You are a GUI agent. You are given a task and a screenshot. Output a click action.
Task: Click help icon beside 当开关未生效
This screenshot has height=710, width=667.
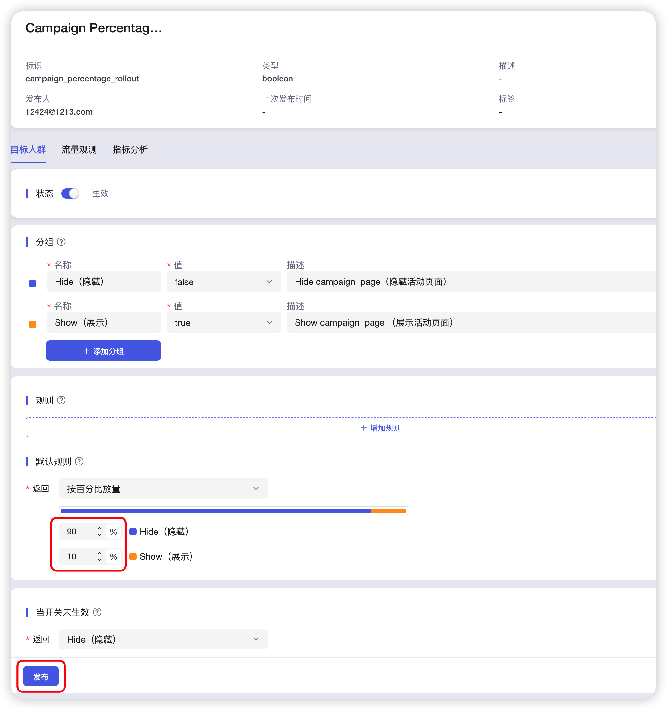click(x=97, y=612)
